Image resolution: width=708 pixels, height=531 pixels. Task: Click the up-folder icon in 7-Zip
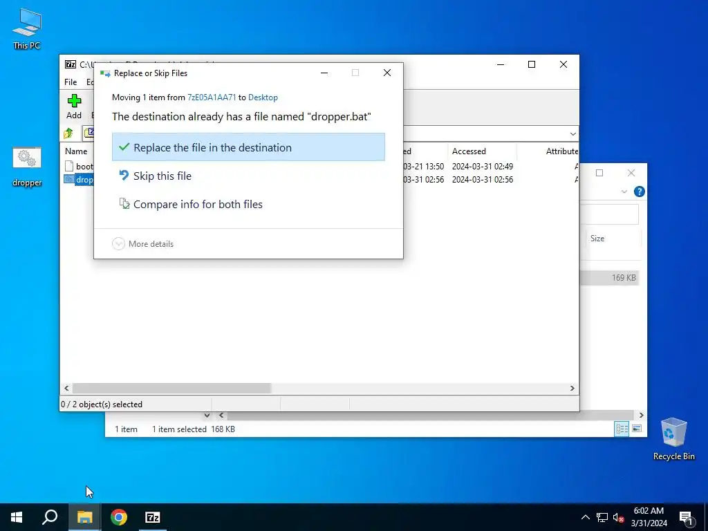(x=68, y=133)
